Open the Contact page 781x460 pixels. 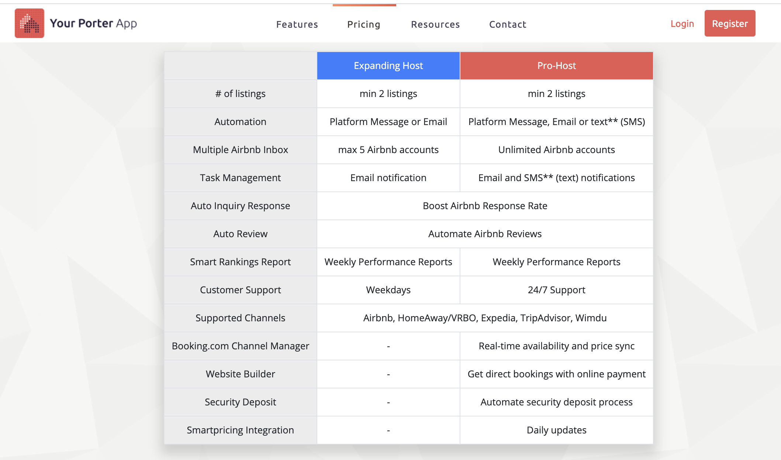(x=508, y=24)
